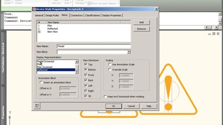Image resolution: width=223 pixels, height=125 pixels.
Task: Open the dialog's Help button
Action: pyautogui.click(x=149, y=106)
